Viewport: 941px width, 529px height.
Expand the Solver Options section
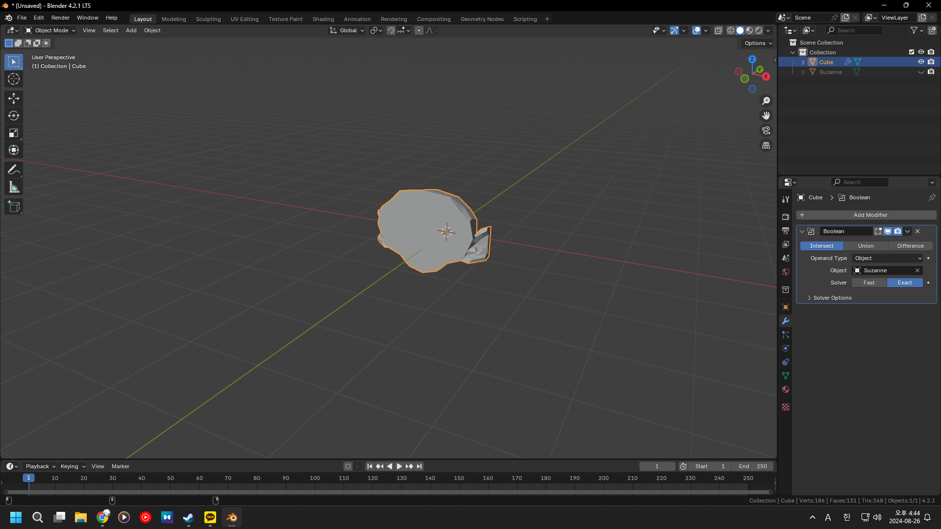click(x=832, y=298)
